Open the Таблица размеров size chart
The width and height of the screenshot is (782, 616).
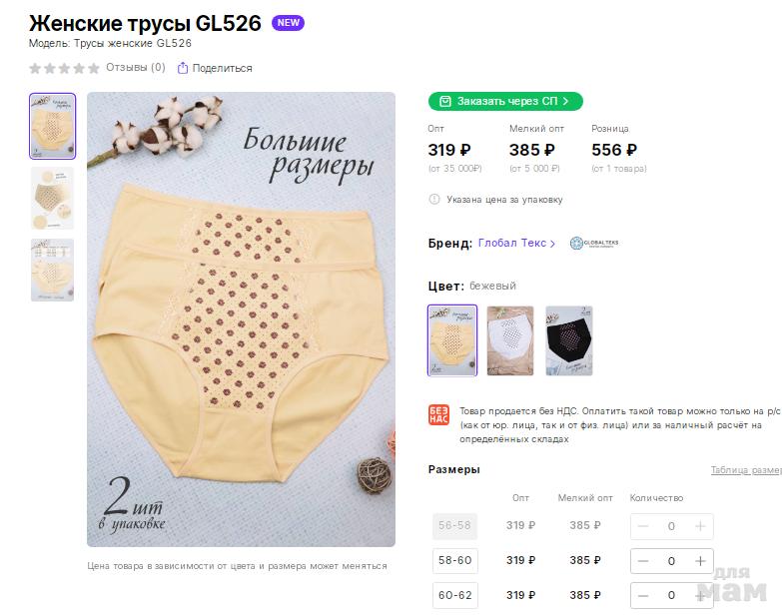(x=745, y=470)
